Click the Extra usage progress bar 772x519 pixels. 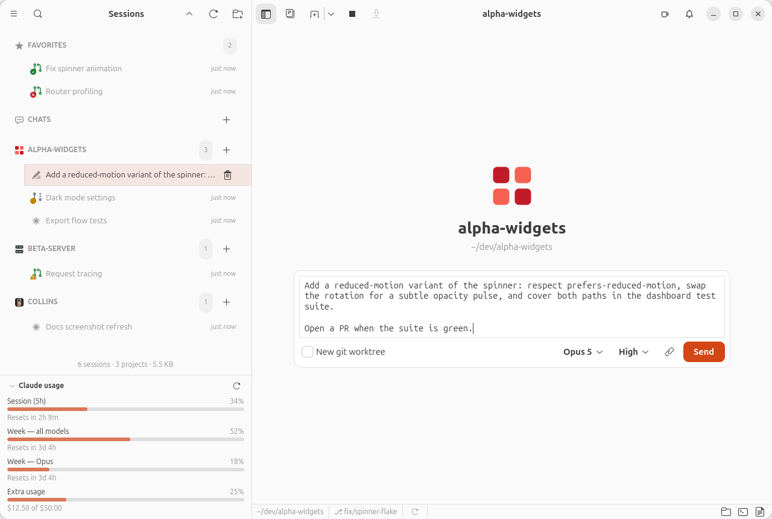(125, 500)
